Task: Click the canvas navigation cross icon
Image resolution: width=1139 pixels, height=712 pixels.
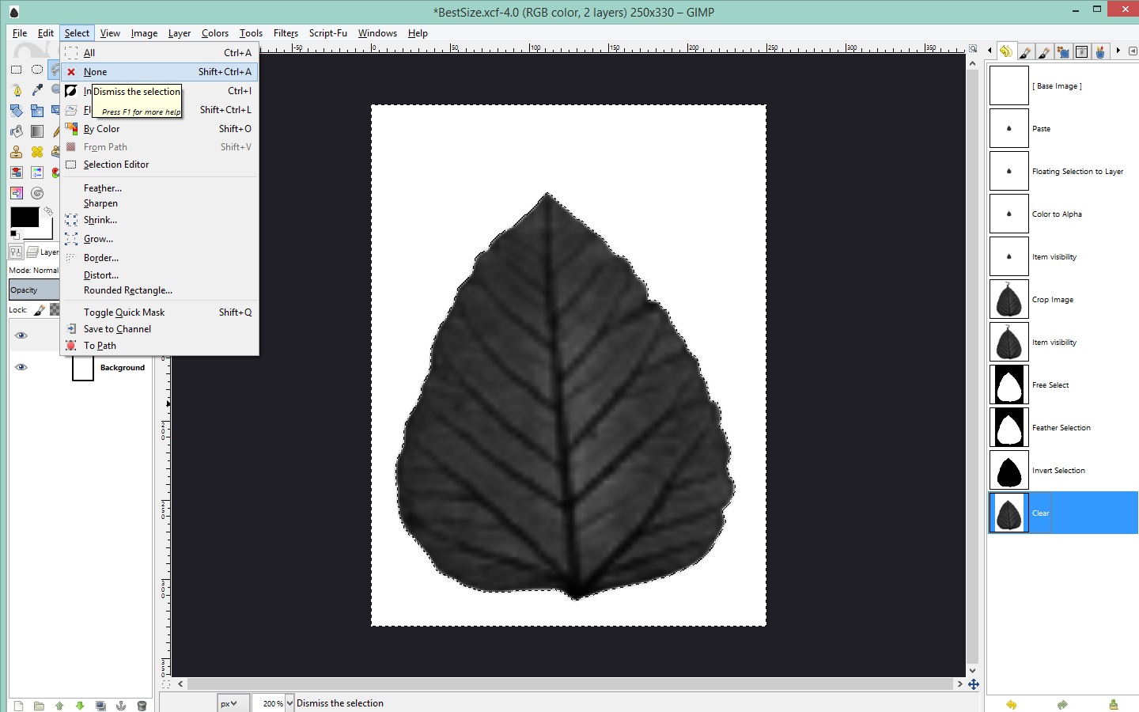Action: (x=973, y=684)
